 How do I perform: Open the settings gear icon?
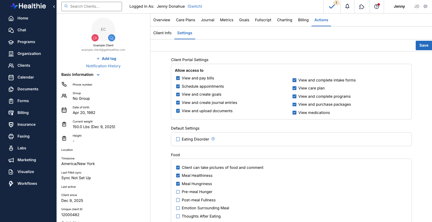point(425,6)
